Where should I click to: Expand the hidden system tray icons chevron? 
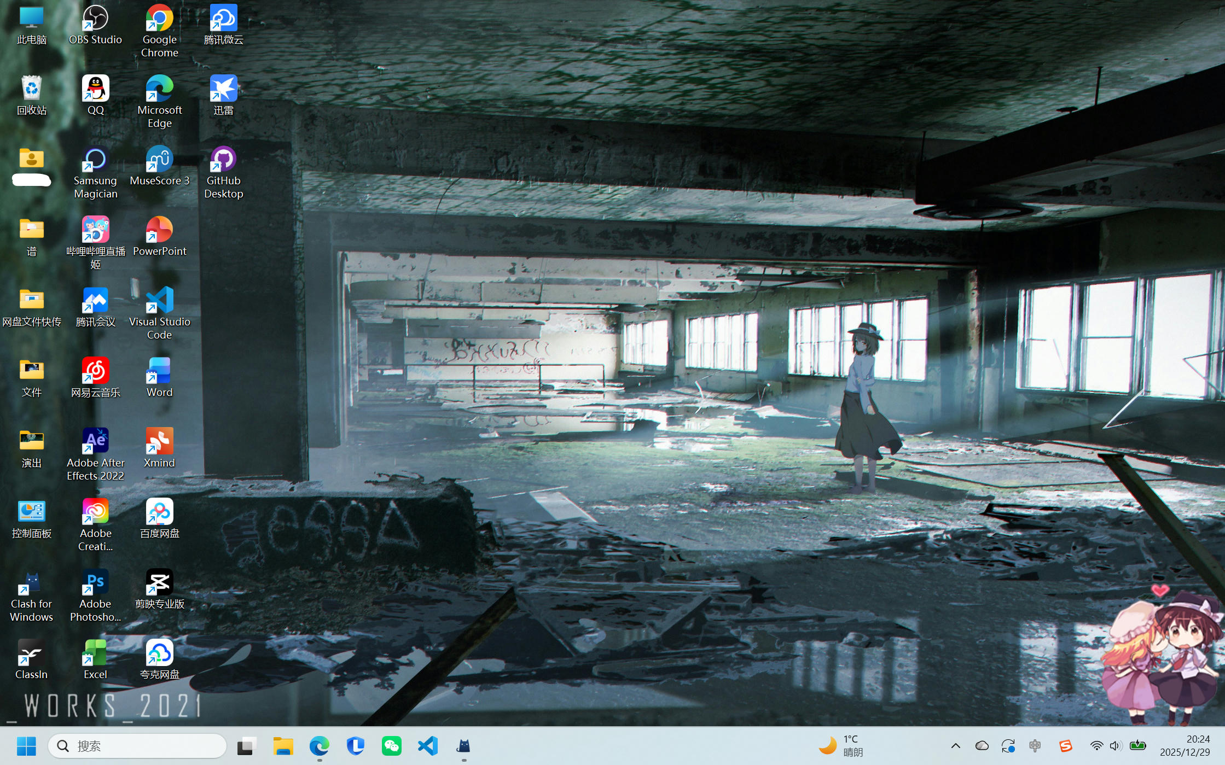956,746
